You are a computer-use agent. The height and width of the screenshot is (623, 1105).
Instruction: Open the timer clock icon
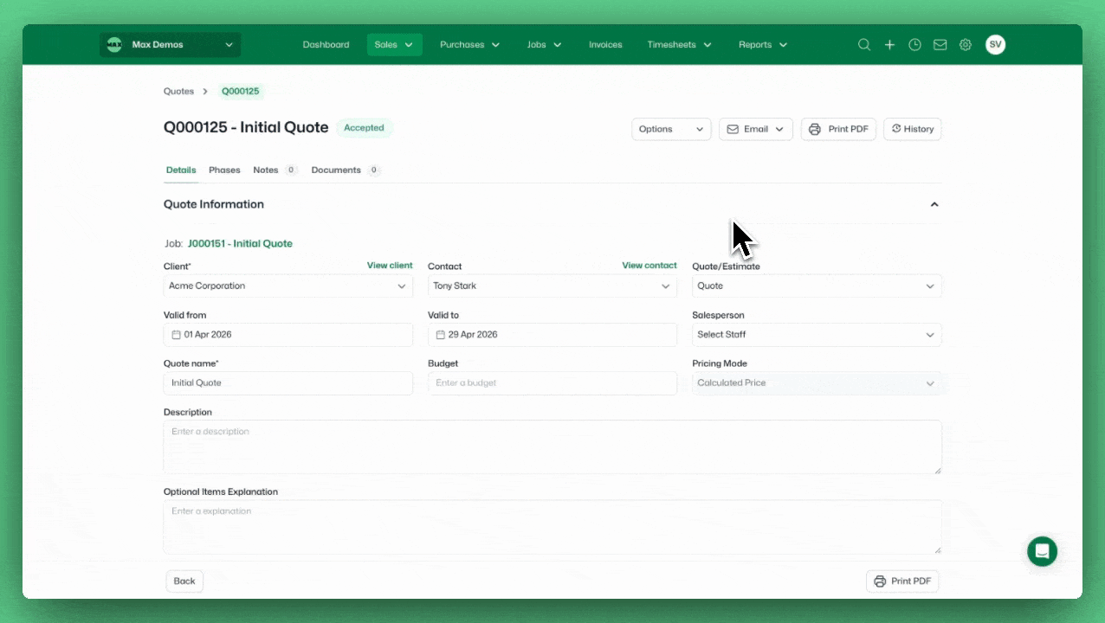point(914,45)
